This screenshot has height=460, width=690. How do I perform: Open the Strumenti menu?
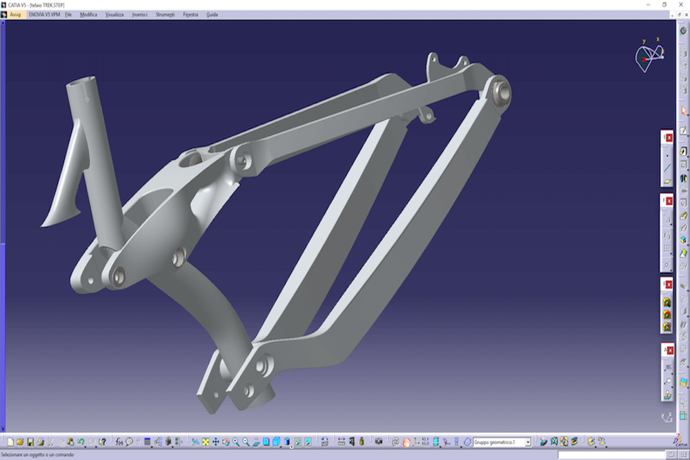pyautogui.click(x=165, y=14)
